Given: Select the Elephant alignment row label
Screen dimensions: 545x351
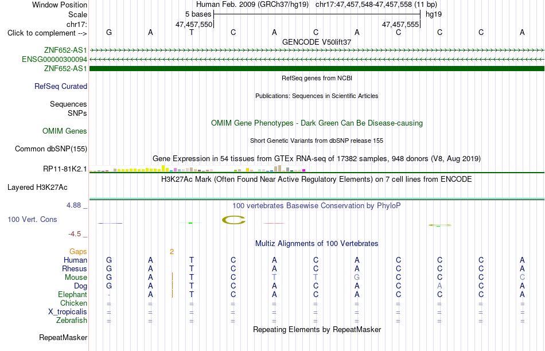Looking at the screenshot, I should pos(73,294).
